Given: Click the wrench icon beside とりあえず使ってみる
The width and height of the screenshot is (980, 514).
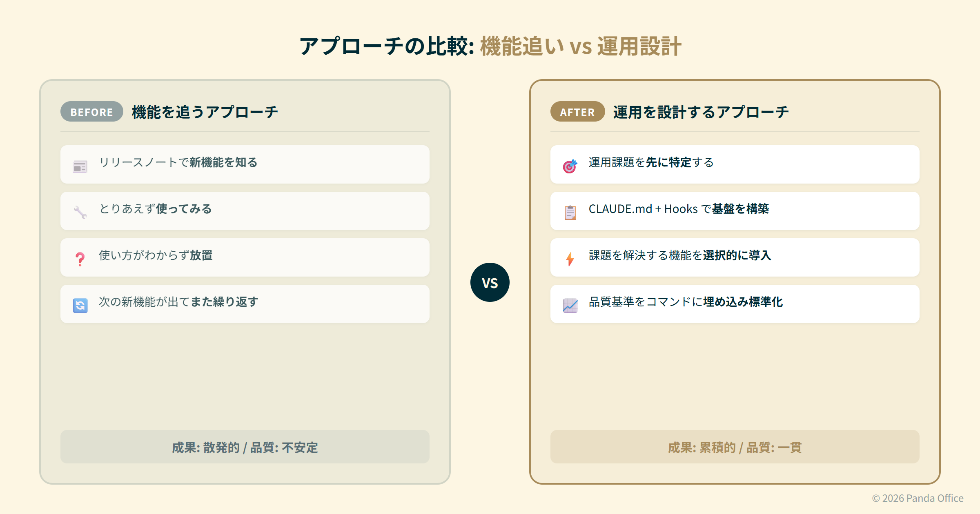Looking at the screenshot, I should coord(80,213).
